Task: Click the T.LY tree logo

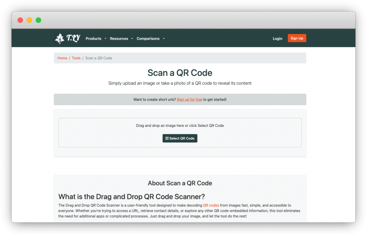Action: (x=67, y=38)
